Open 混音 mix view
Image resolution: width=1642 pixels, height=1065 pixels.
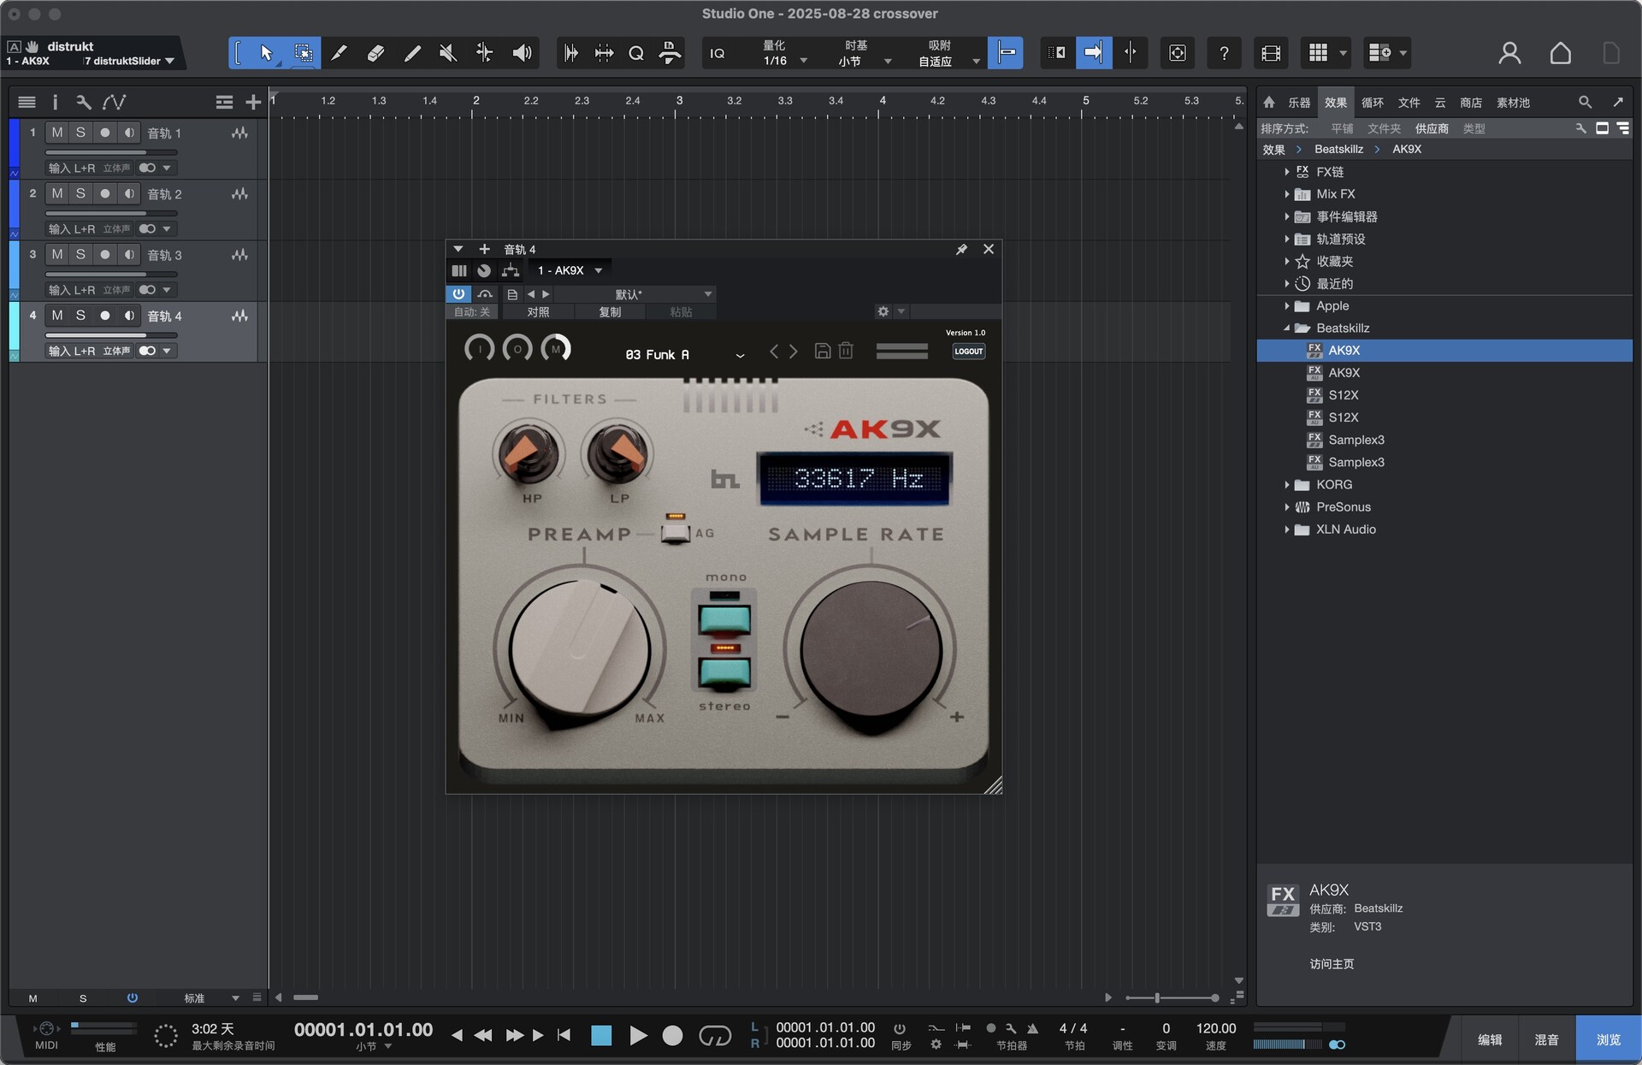coord(1546,1039)
